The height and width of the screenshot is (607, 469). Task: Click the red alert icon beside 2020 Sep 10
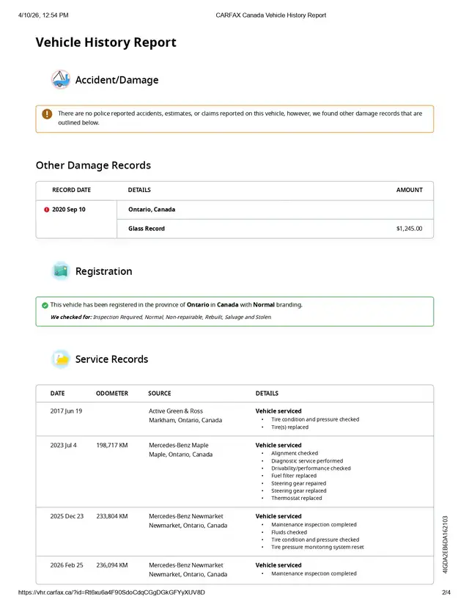(x=46, y=210)
